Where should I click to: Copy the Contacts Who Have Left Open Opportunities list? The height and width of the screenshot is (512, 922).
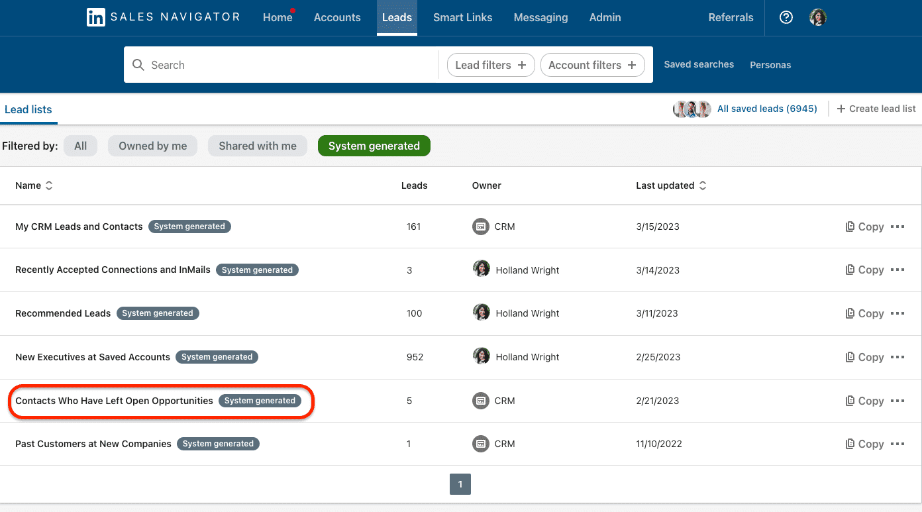click(864, 401)
